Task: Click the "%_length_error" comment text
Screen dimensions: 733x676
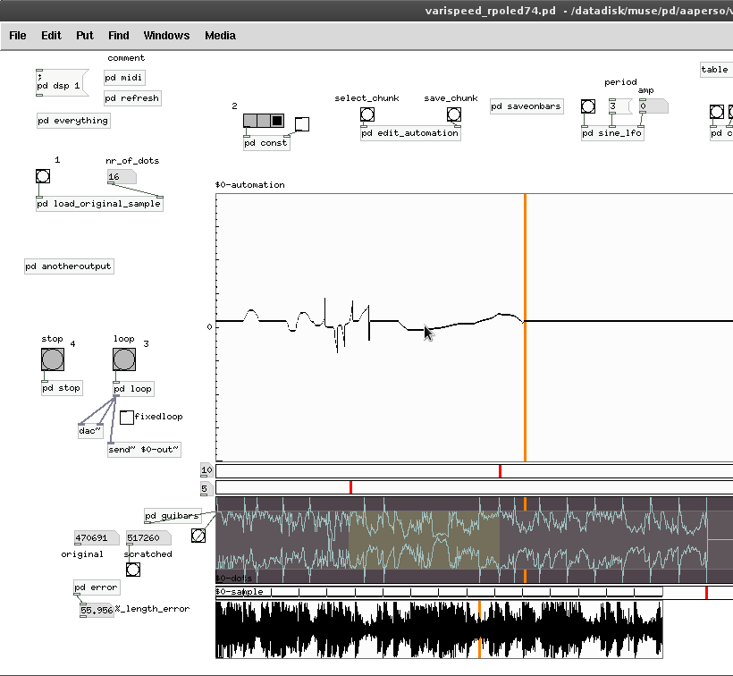Action: tap(152, 609)
